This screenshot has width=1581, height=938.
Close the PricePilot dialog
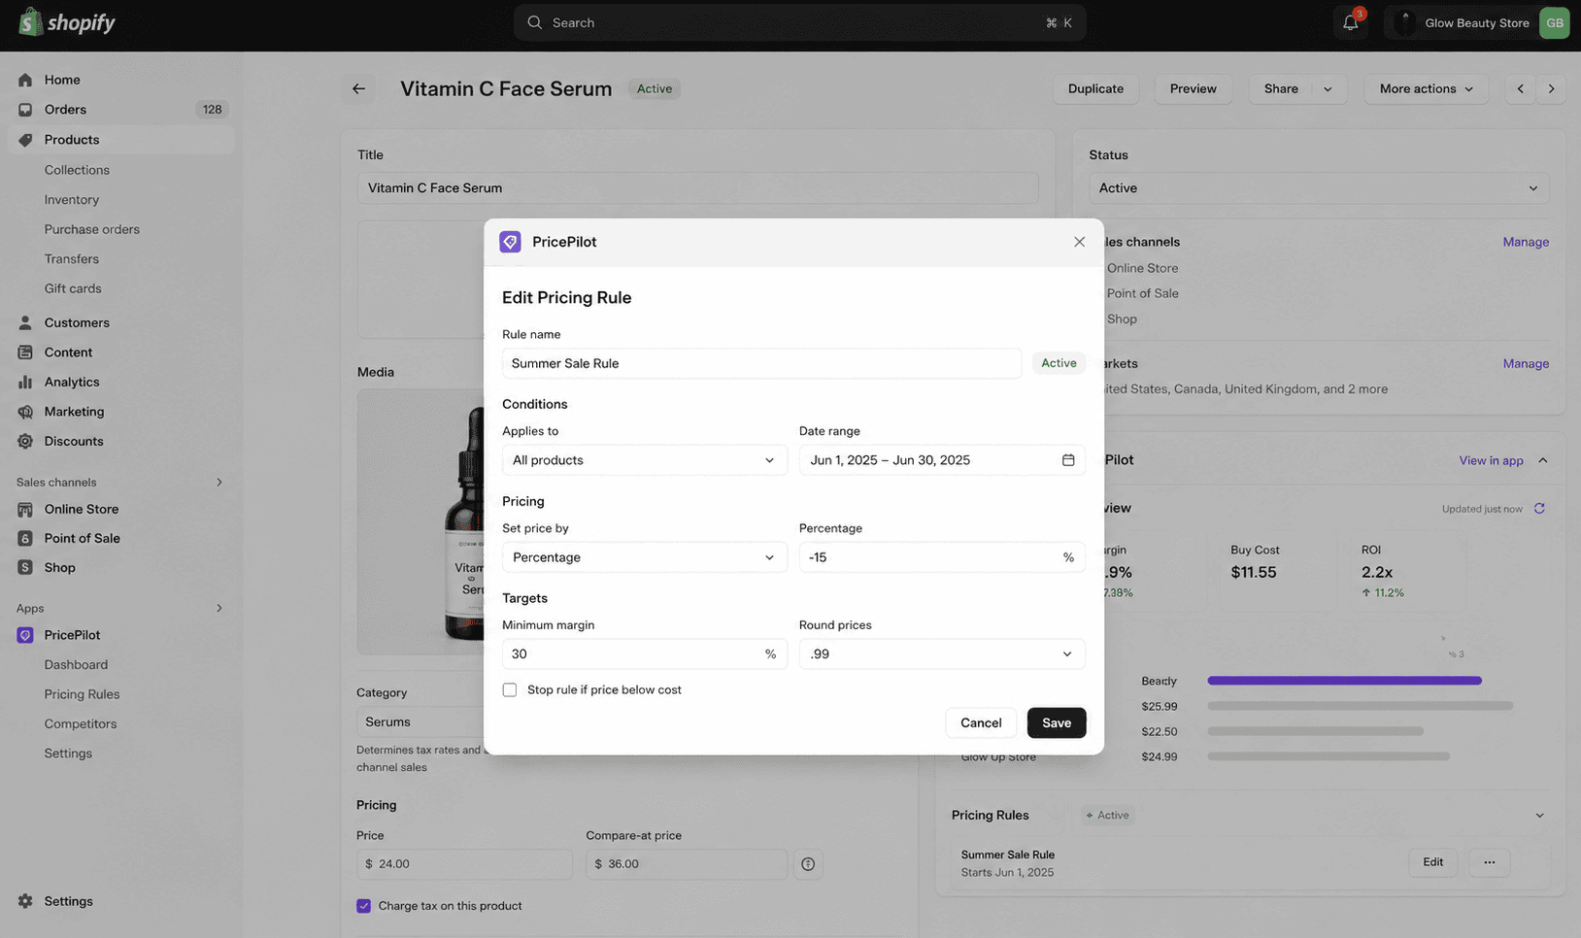1079,242
